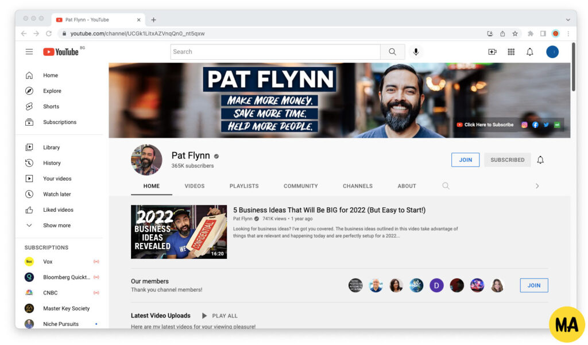Open Library in the sidebar

pos(51,148)
